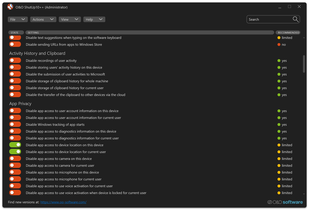Screen dimensions: 309x210
Task: Click the vertical scrollbar thumb
Action: coord(304,64)
